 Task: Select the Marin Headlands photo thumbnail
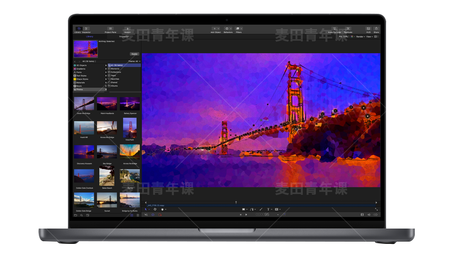coord(107,104)
